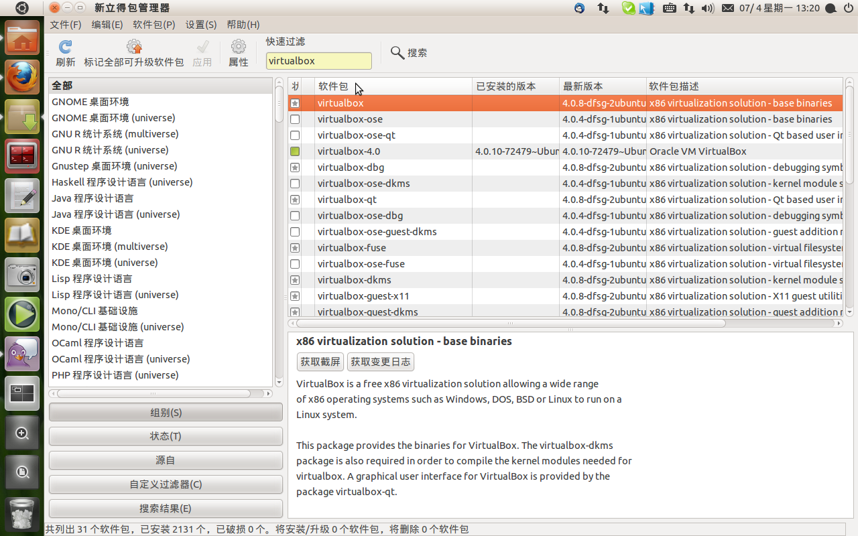Sort by the 已安装的版本 column header

pos(516,86)
